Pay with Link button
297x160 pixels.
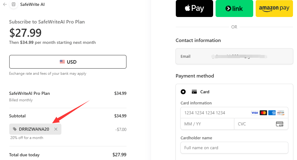pos(234,9)
